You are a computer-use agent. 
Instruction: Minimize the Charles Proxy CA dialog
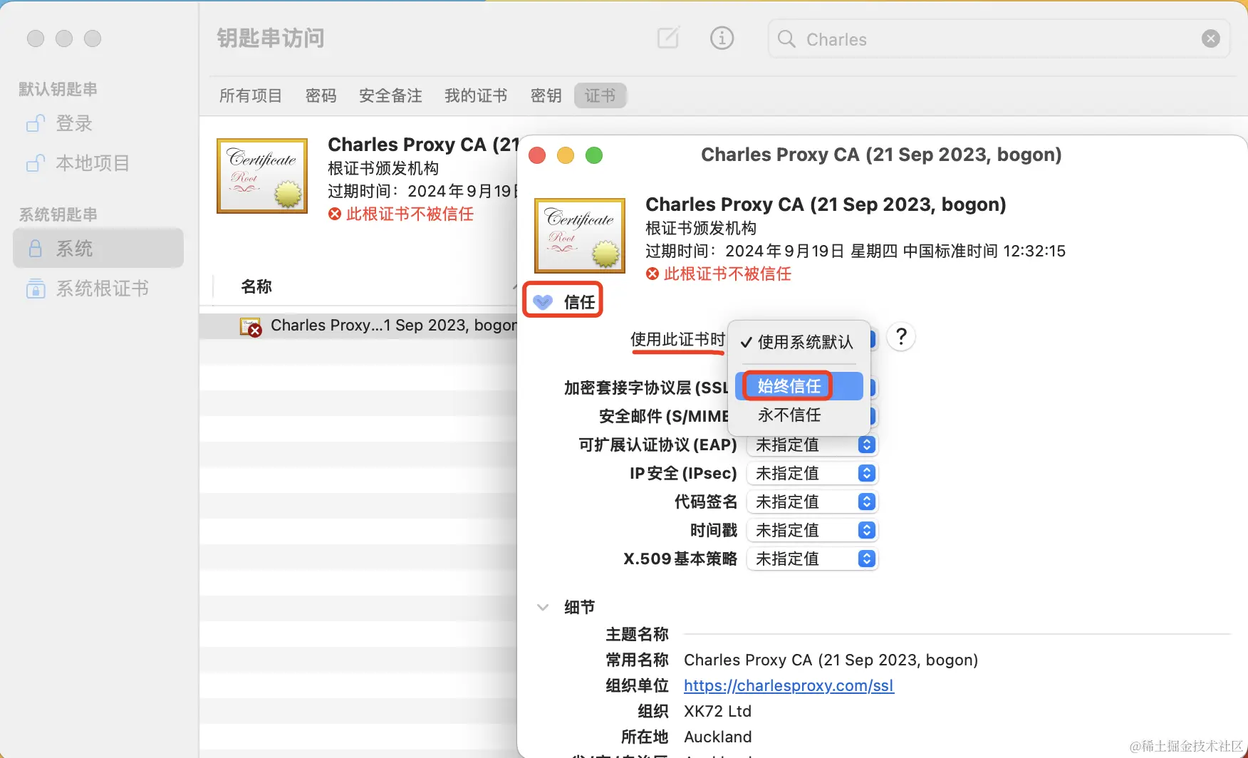click(x=566, y=155)
